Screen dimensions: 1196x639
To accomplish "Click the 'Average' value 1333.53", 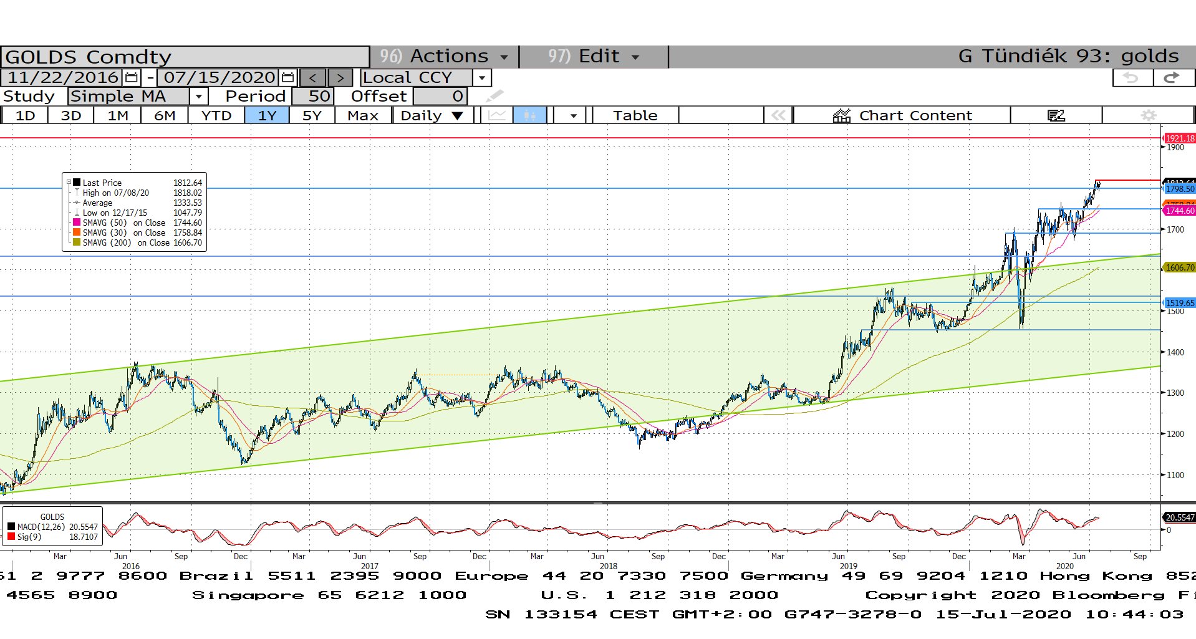I will point(188,203).
